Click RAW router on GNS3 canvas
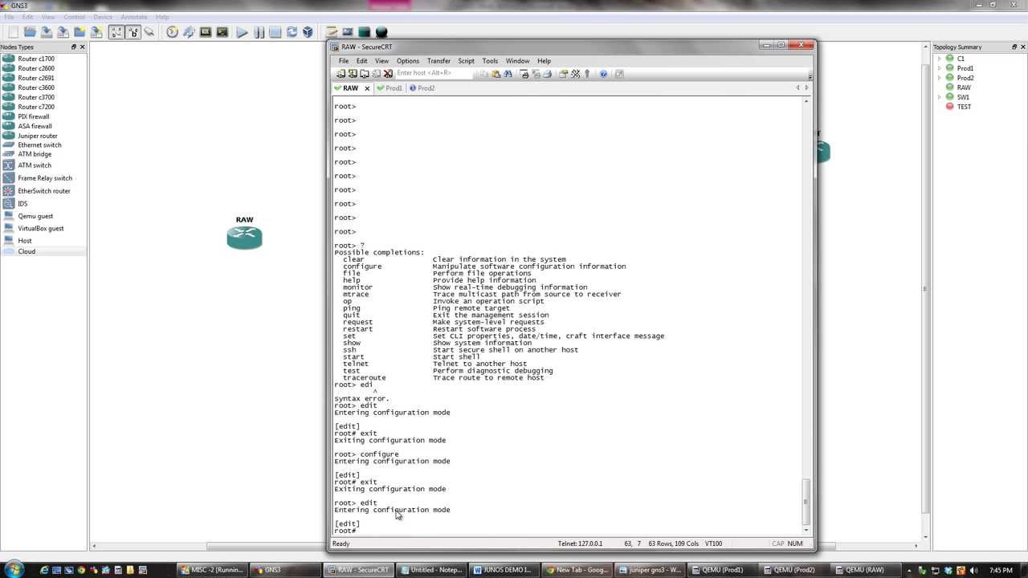The width and height of the screenshot is (1028, 578). point(244,237)
